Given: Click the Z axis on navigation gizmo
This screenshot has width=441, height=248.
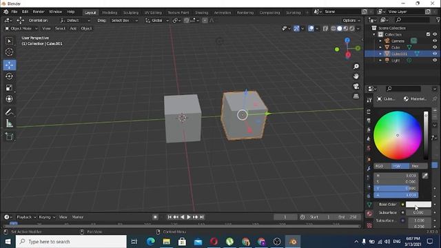Looking at the screenshot, I should coord(347,41).
